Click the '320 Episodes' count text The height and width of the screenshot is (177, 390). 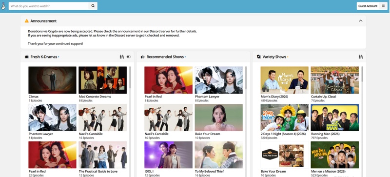click(x=269, y=138)
